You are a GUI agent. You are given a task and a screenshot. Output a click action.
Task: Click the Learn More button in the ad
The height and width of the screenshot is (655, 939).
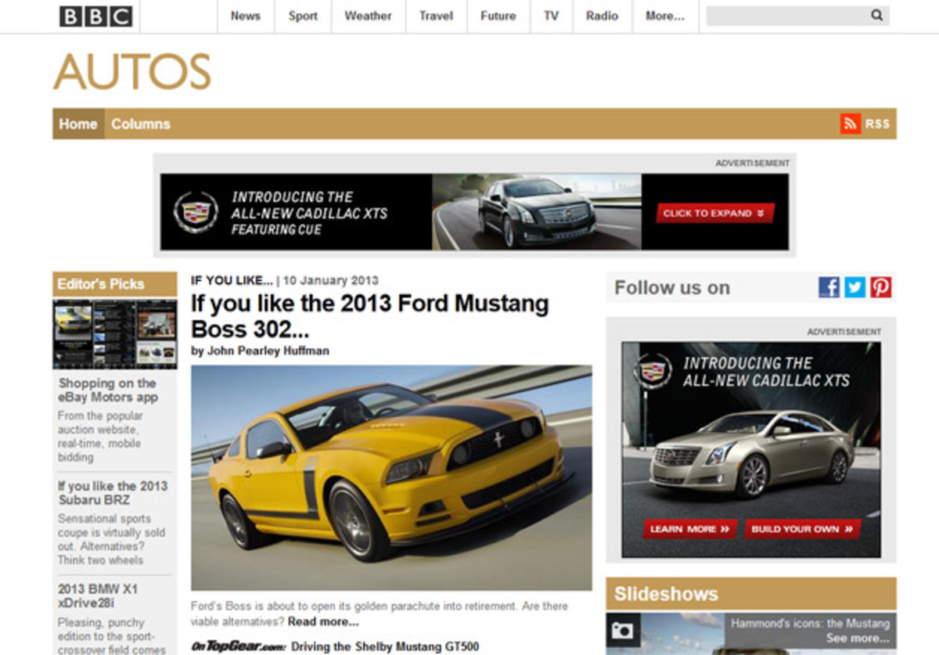pos(689,528)
